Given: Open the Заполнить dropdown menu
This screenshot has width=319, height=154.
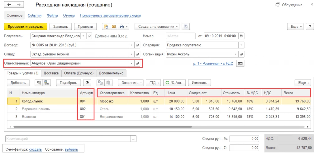Looking at the screenshot, I should click(x=131, y=83).
